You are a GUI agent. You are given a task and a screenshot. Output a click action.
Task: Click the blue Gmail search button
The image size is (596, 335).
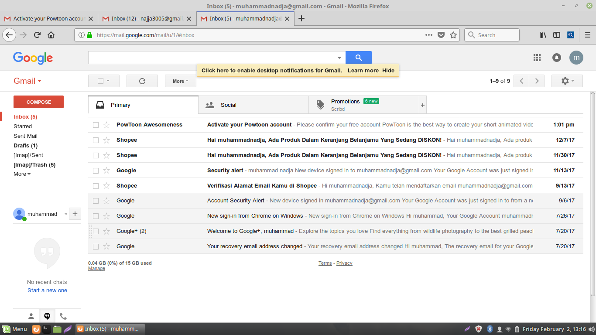coord(359,58)
